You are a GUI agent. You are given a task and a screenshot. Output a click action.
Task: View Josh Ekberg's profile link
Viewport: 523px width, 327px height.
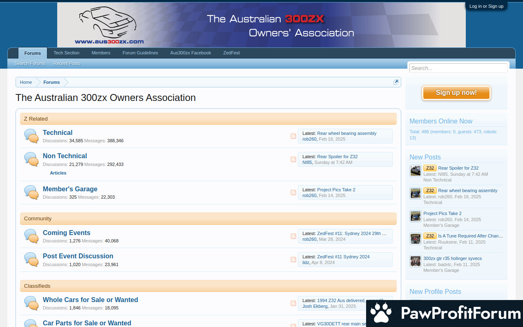pyautogui.click(x=315, y=306)
